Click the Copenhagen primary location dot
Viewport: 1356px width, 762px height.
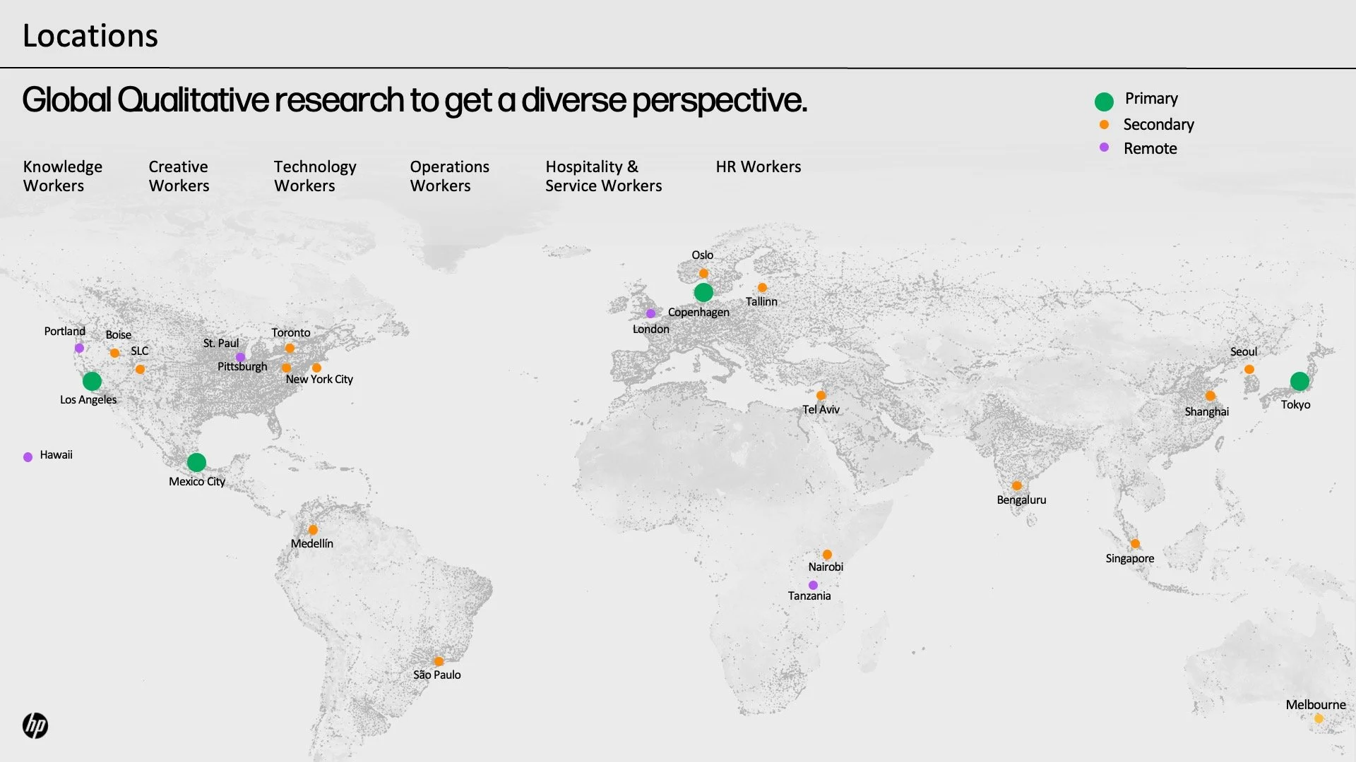[x=703, y=292]
